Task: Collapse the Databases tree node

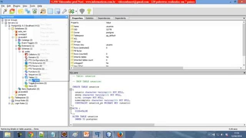Action: tap(9, 29)
